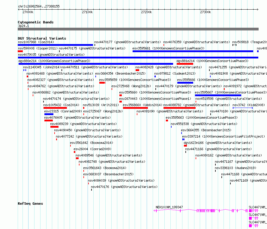
Task: Click the 27100k ruler position label
Action: [x=87, y=12]
